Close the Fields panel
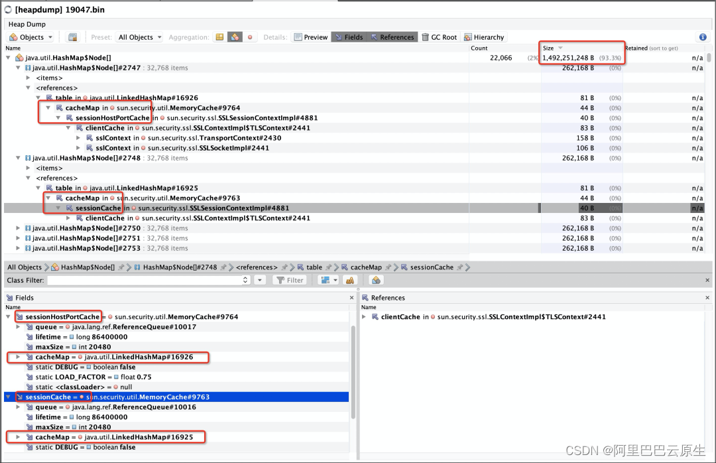Image resolution: width=716 pixels, height=463 pixels. 351,298
